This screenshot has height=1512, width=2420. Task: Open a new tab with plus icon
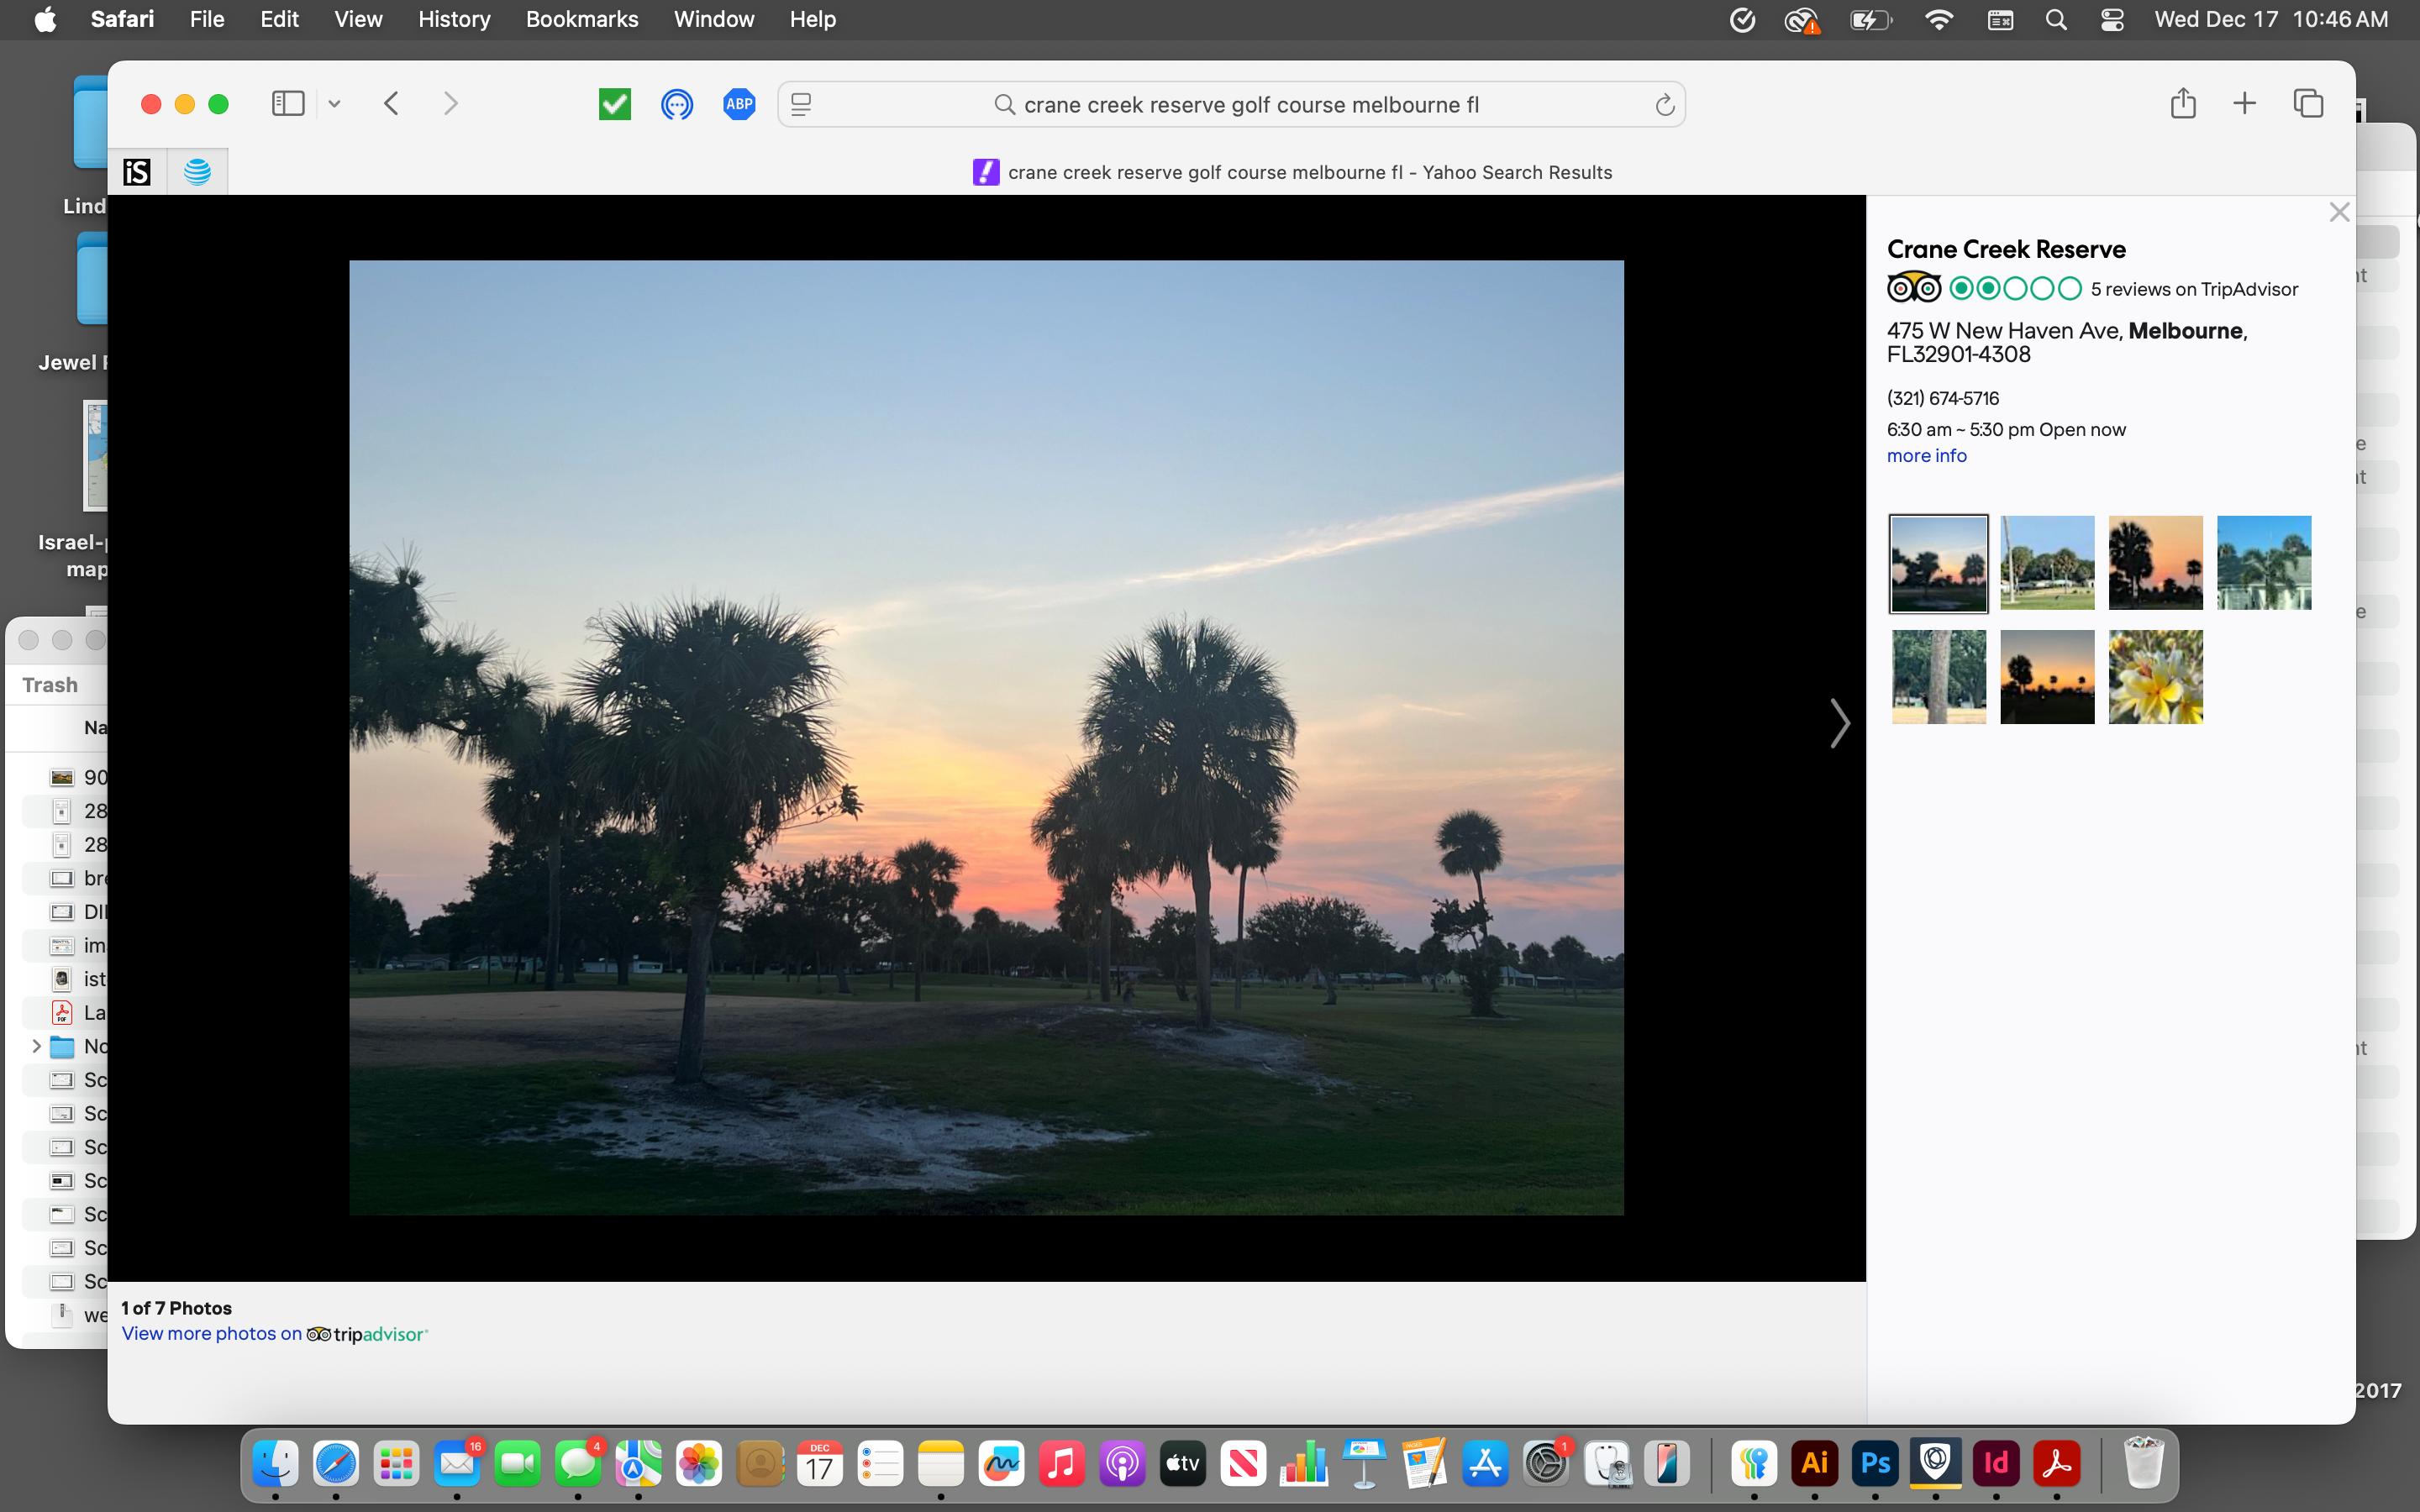pos(2245,104)
